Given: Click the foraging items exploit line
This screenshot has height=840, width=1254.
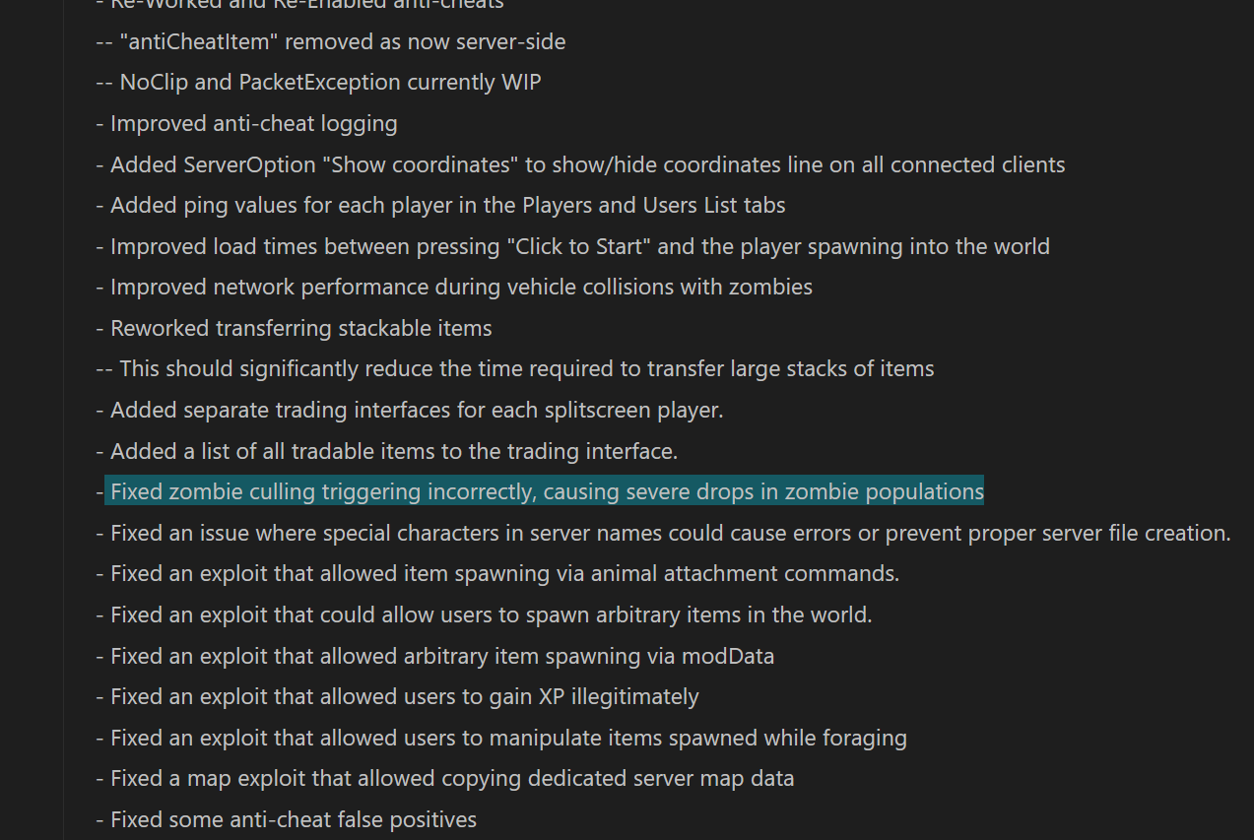Looking at the screenshot, I should 501,738.
